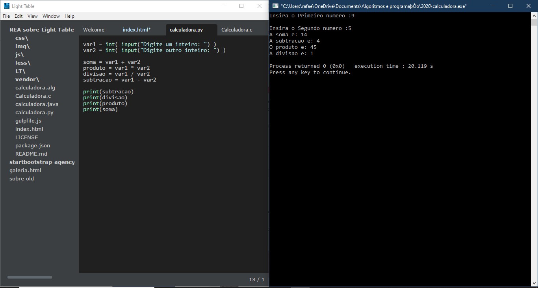The width and height of the screenshot is (538, 288).
Task: Expand the css\ folder
Action: (22, 38)
